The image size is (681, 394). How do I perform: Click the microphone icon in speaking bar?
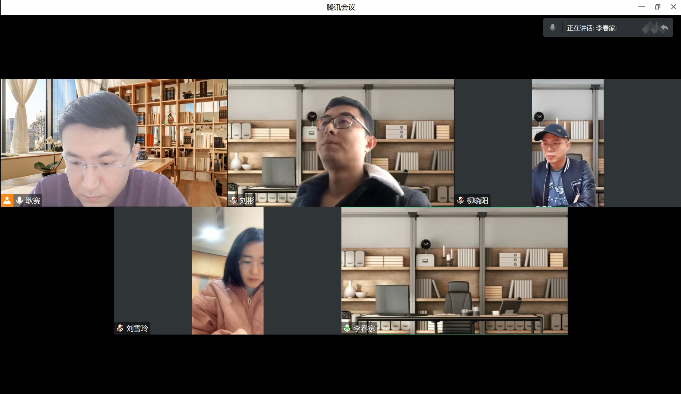553,28
